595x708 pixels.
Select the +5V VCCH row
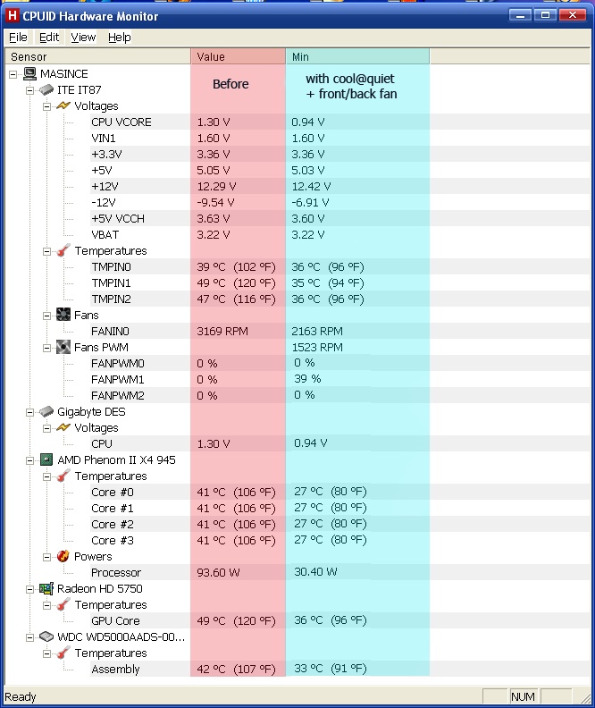tap(340, 218)
